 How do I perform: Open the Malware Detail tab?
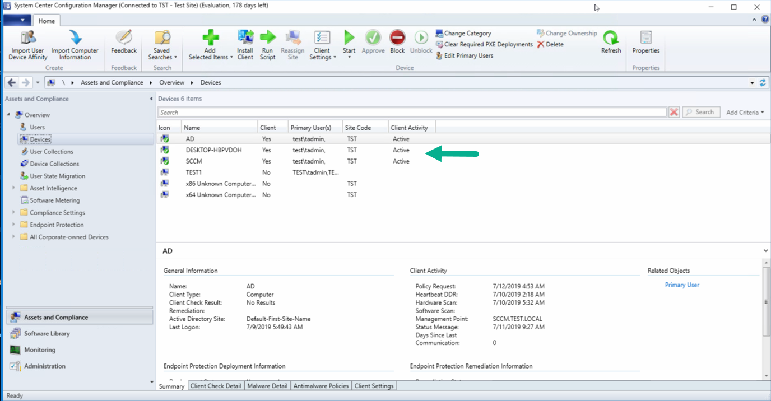click(x=267, y=386)
